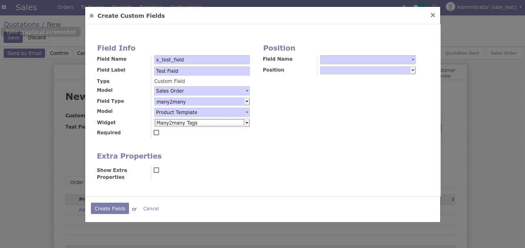Click the table column options kebab icon
This screenshot has height=248, width=525.
[x=453, y=199]
